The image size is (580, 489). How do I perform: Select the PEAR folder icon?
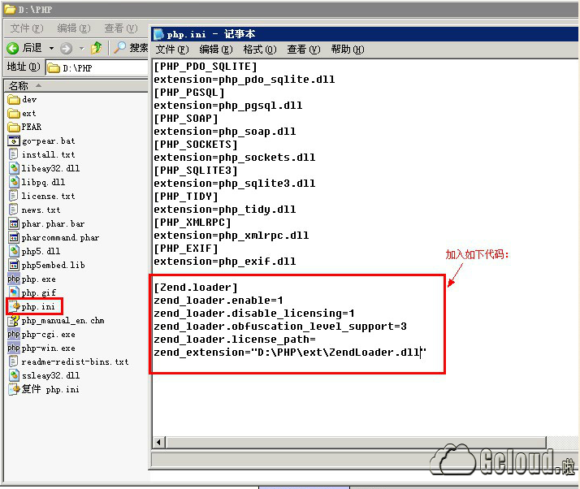tap(14, 127)
